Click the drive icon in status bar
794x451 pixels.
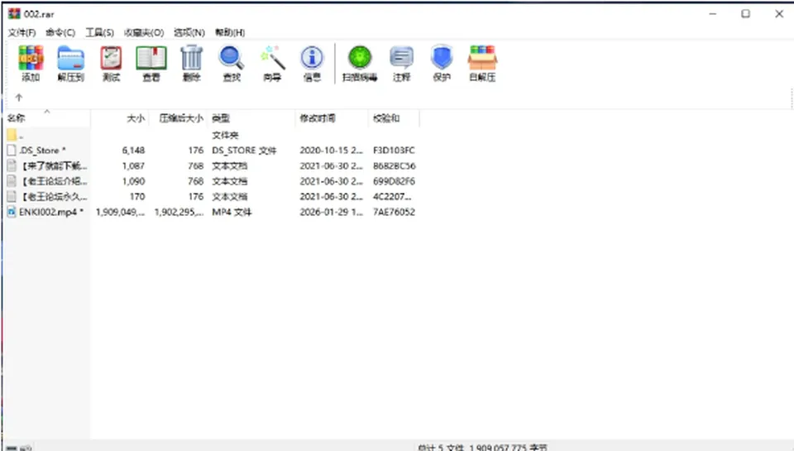(12, 448)
